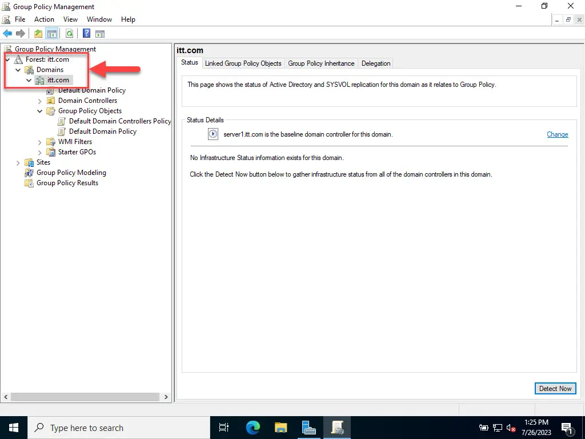Click the Domains folder icon in tree
Viewport: 585px width, 439px height.
pos(29,70)
